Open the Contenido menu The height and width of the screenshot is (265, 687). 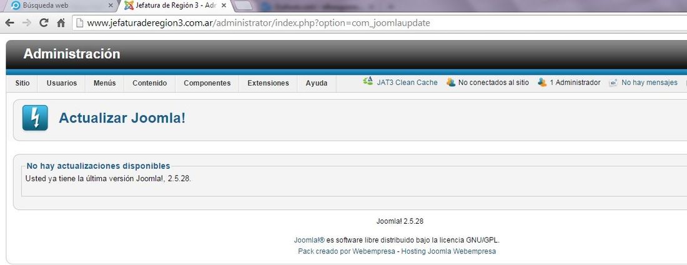(150, 83)
